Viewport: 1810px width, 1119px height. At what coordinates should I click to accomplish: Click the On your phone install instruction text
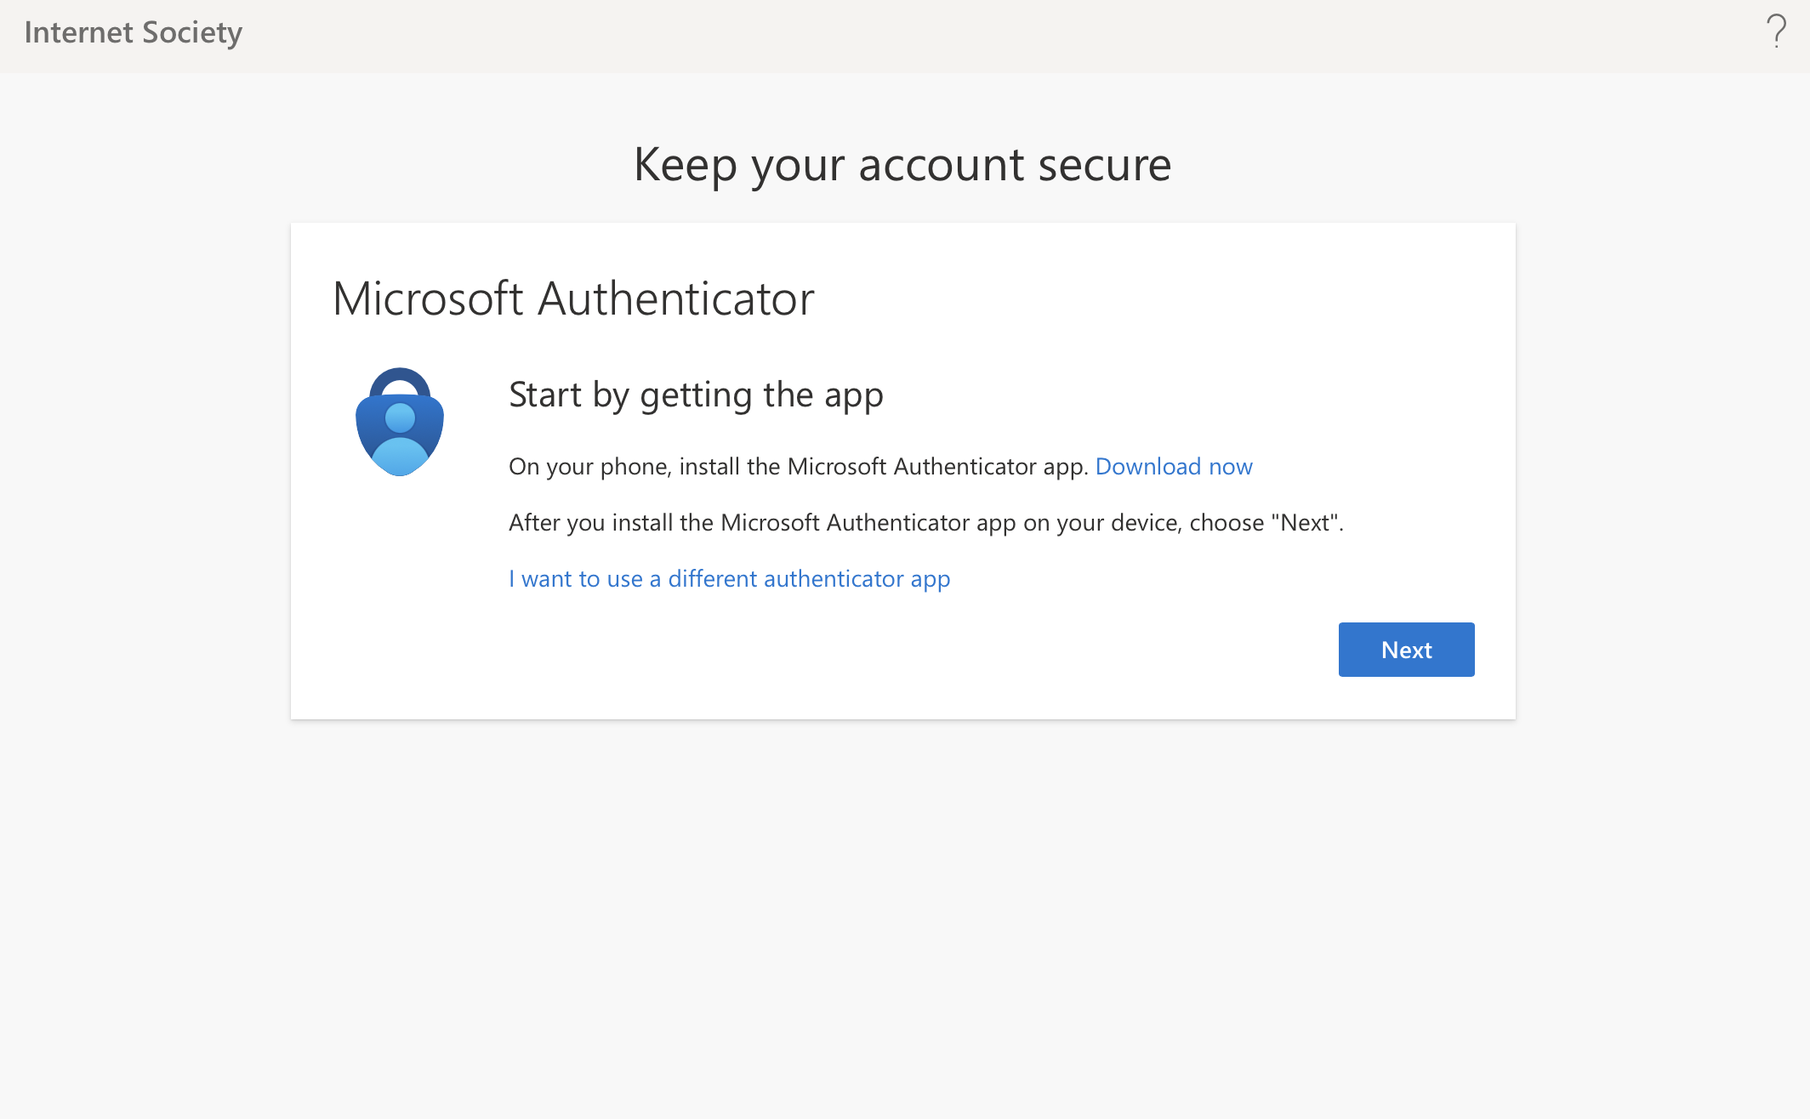[x=798, y=467]
